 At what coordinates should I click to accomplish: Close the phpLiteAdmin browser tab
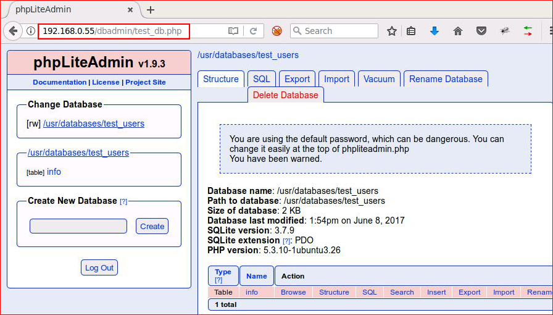click(130, 10)
